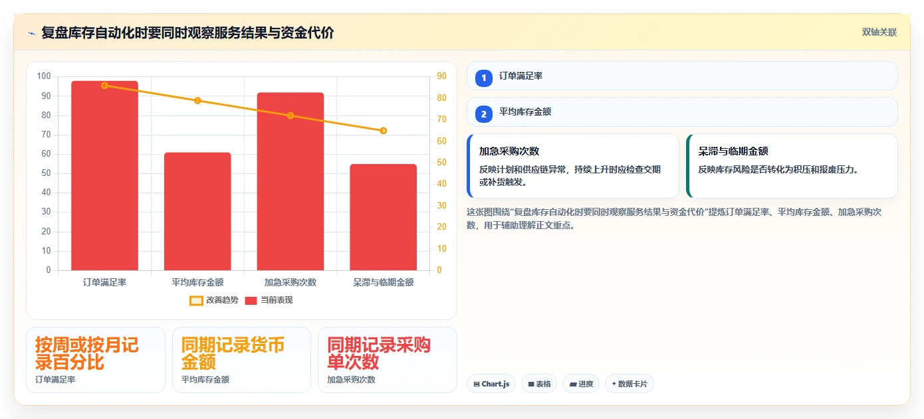Click the description 反映库存风险是否转化
This screenshot has width=924, height=419.
coord(778,169)
